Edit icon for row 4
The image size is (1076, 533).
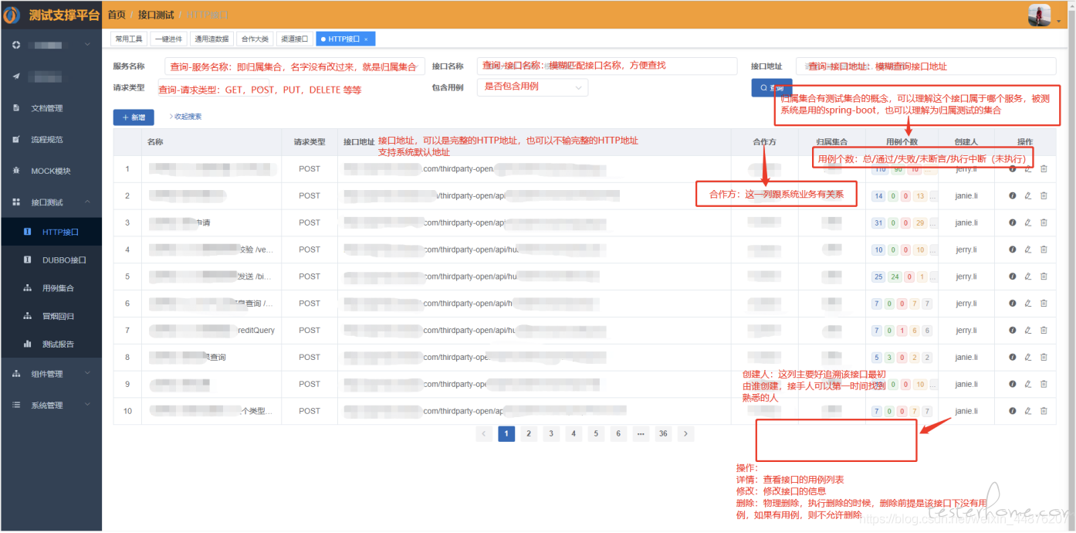pyautogui.click(x=1027, y=250)
